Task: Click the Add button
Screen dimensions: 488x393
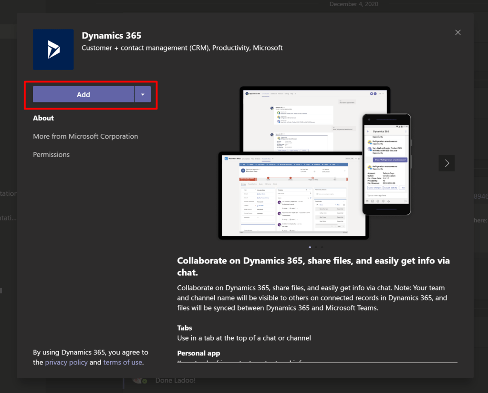Action: coord(83,94)
